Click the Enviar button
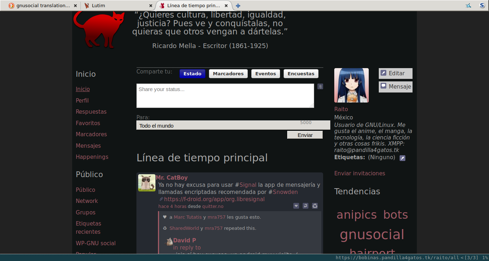 (305, 135)
